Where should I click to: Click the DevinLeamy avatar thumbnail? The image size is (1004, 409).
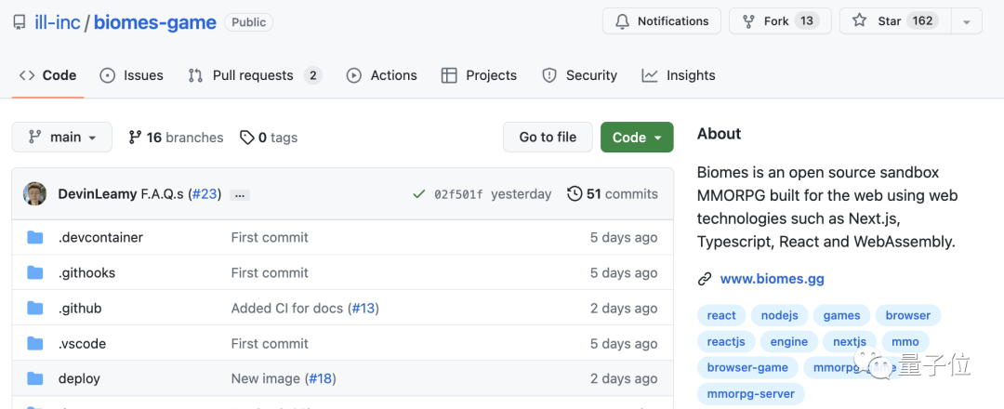click(35, 193)
